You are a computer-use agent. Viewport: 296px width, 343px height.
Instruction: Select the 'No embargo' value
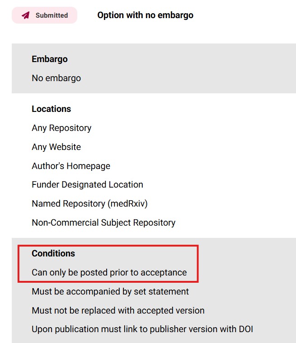(56, 78)
